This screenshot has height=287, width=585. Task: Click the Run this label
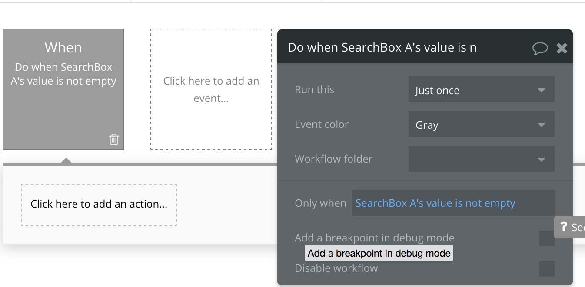pyautogui.click(x=314, y=90)
